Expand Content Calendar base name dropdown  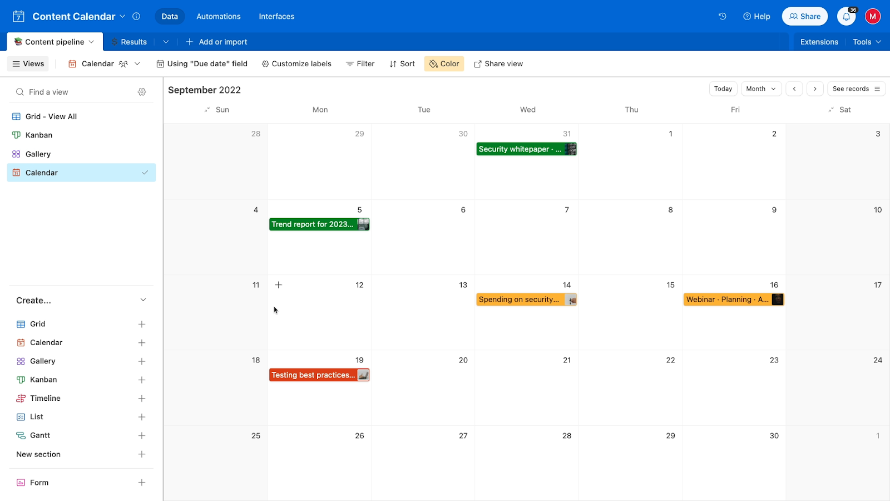pyautogui.click(x=122, y=16)
